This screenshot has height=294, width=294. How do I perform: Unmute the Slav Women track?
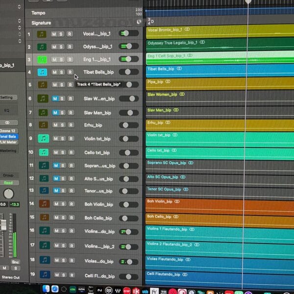[x=55, y=98]
